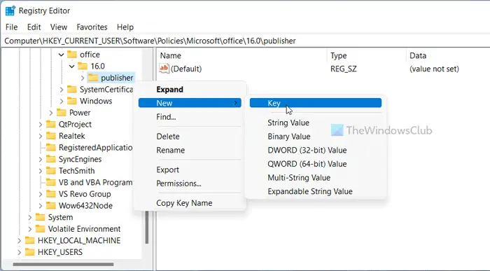Click the QtProject folder icon
This screenshot has width=490, height=271.
[x=50, y=124]
